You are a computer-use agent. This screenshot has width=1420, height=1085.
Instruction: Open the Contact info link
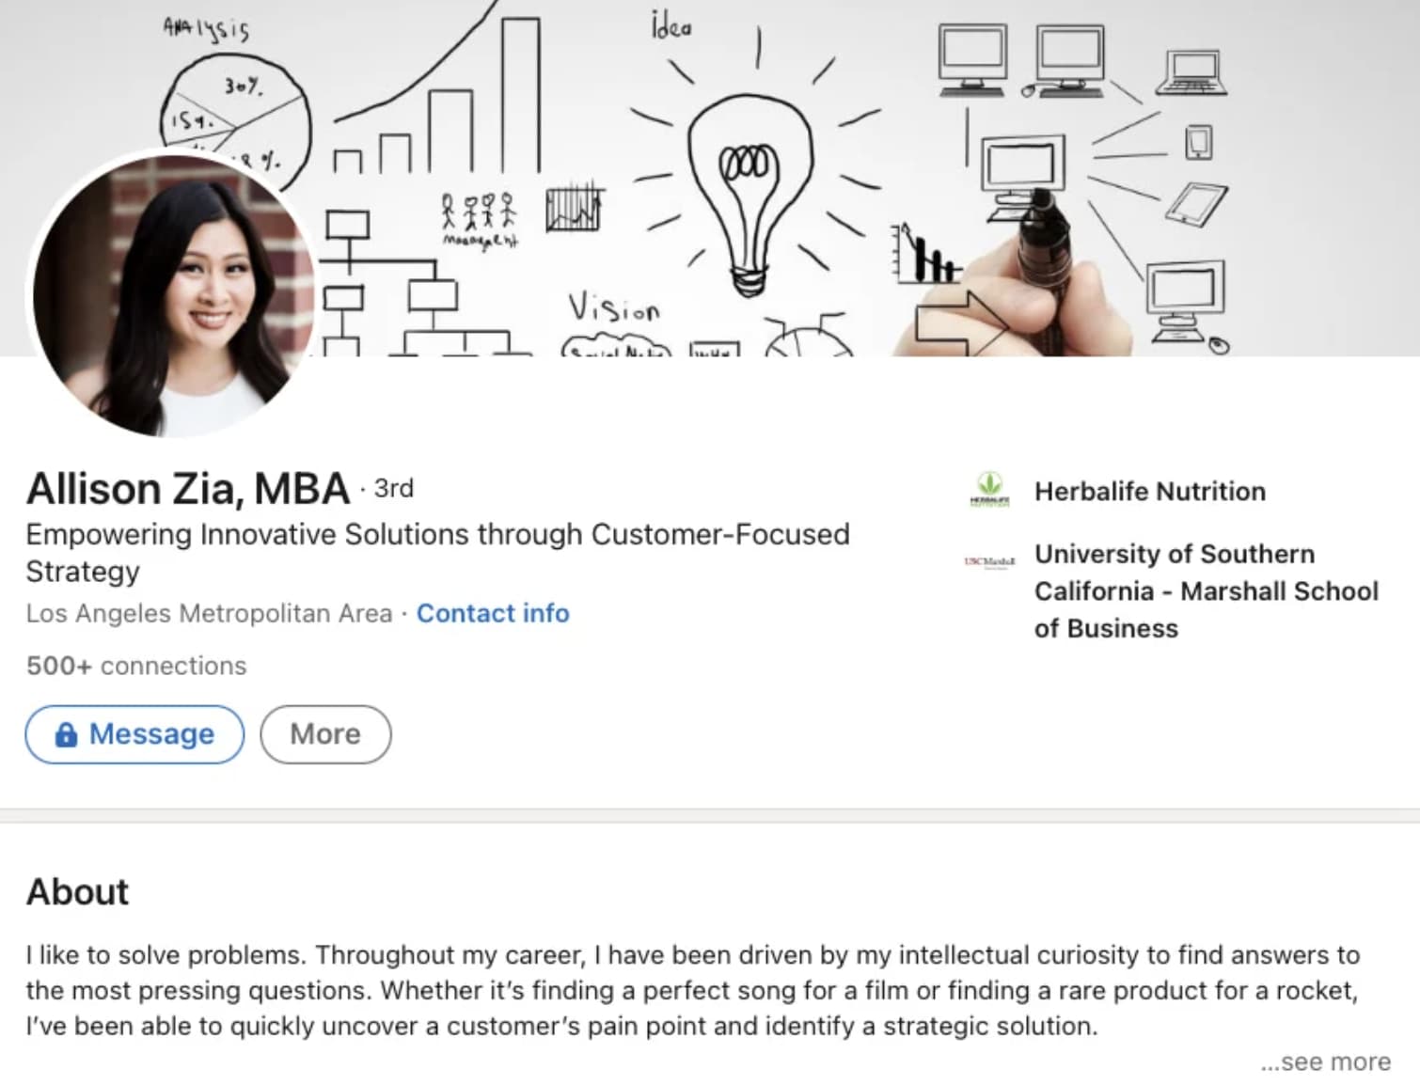pos(493,613)
